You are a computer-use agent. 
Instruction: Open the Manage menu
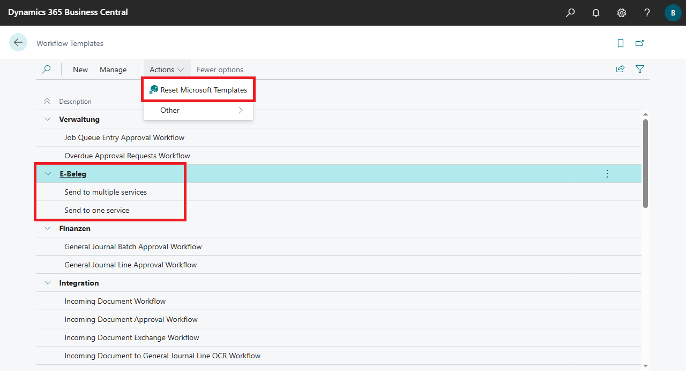coord(113,70)
